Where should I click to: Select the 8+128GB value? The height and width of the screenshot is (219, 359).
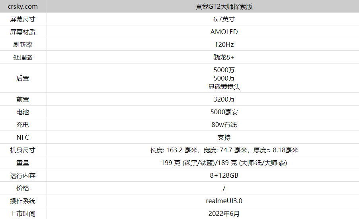(224, 175)
